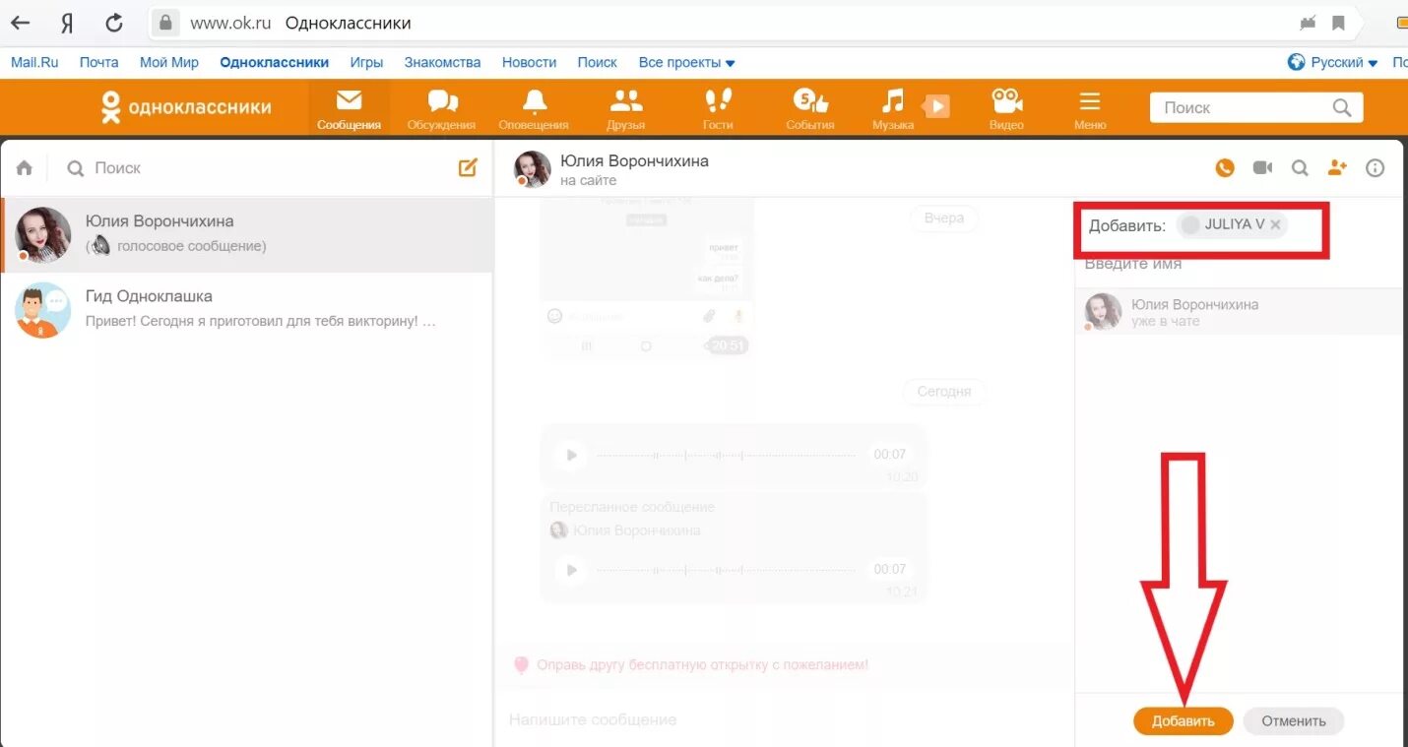Open the Знакомства link
Screen dimensions: 1408x747
click(x=442, y=62)
